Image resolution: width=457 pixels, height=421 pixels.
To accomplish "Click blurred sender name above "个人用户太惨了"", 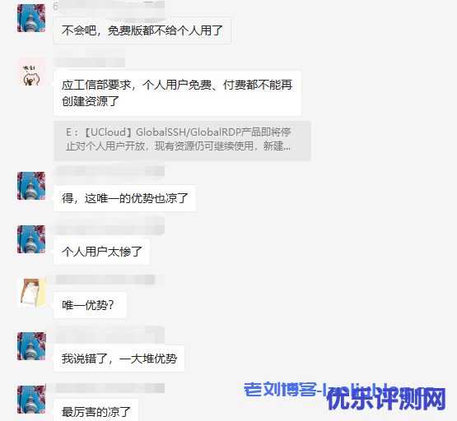I will [x=110, y=229].
